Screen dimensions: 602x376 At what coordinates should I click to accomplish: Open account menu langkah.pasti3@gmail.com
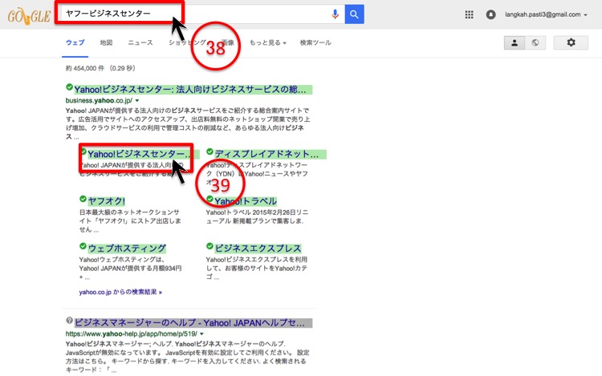[x=546, y=14]
